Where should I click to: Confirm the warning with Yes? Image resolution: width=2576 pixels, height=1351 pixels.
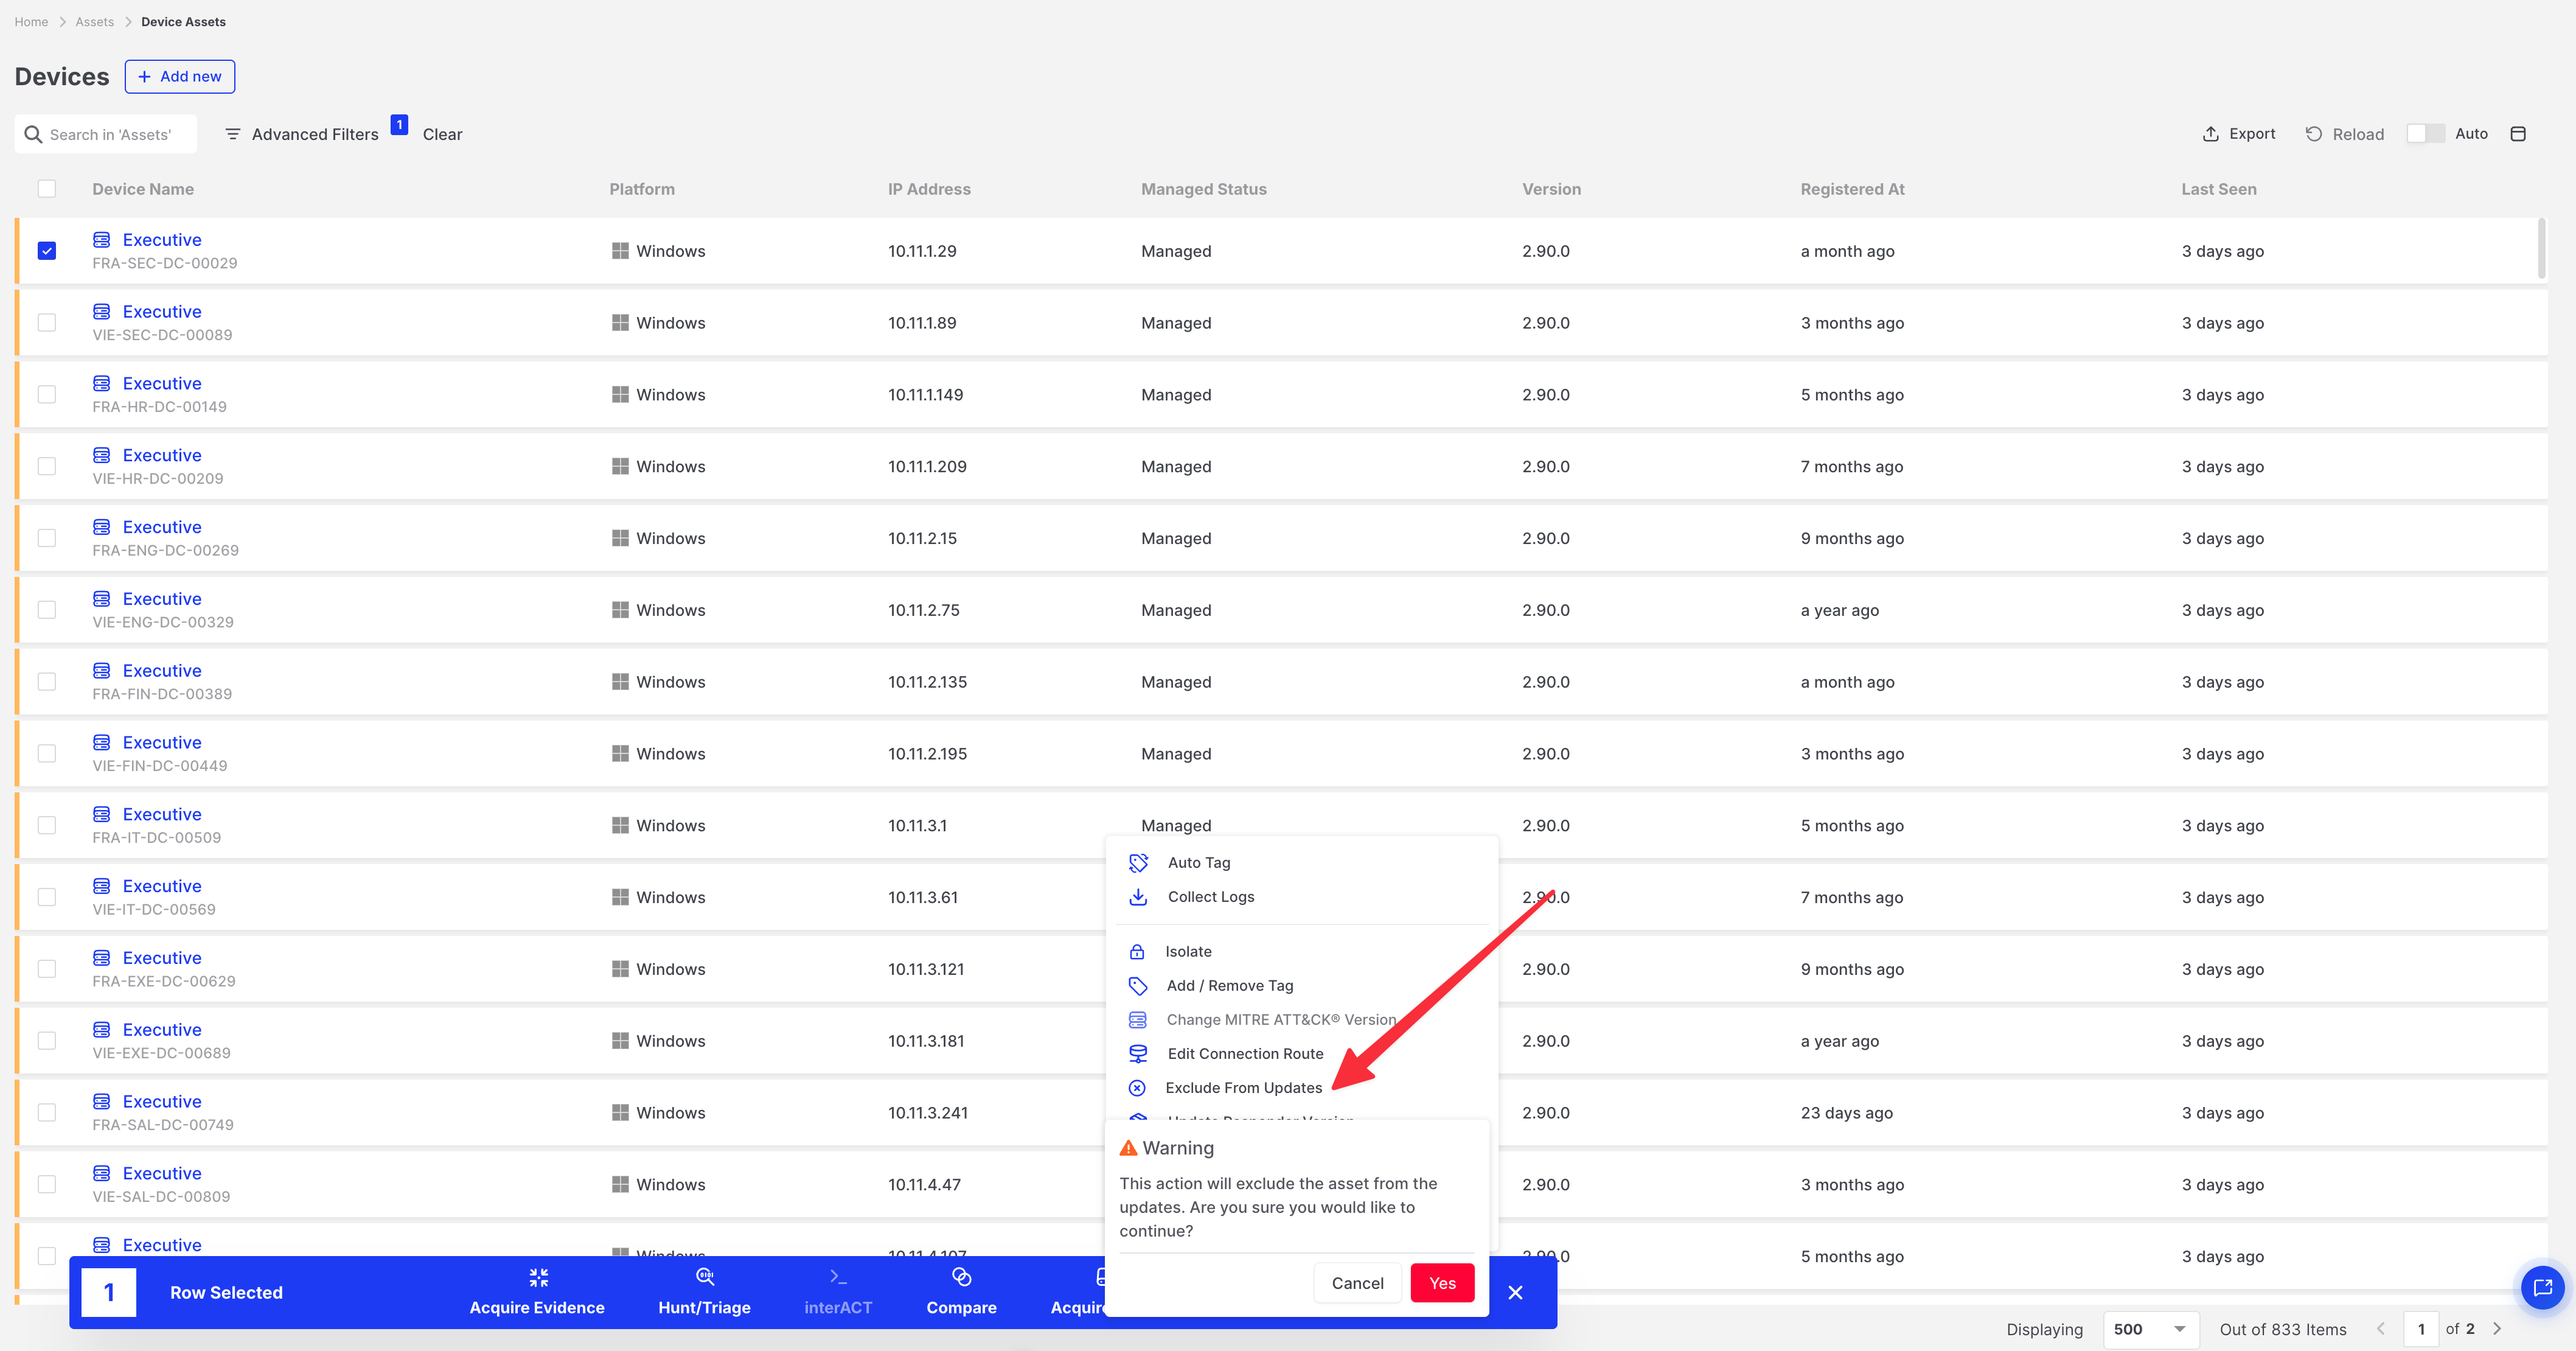click(1442, 1283)
